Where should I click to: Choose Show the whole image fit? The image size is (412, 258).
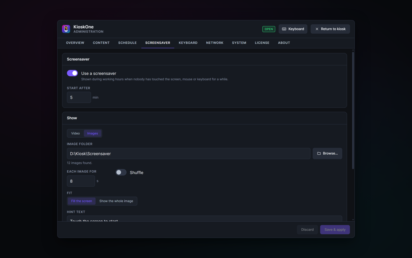coord(116,201)
